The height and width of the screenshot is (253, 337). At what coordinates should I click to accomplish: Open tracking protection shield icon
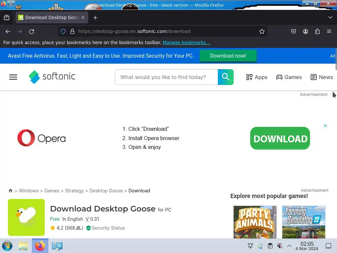63,31
